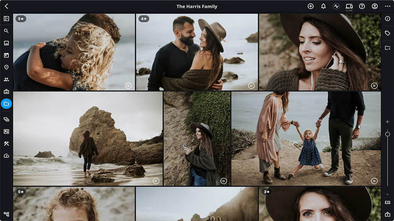Open the Search view
The image size is (394, 221).
pyautogui.click(x=6, y=31)
